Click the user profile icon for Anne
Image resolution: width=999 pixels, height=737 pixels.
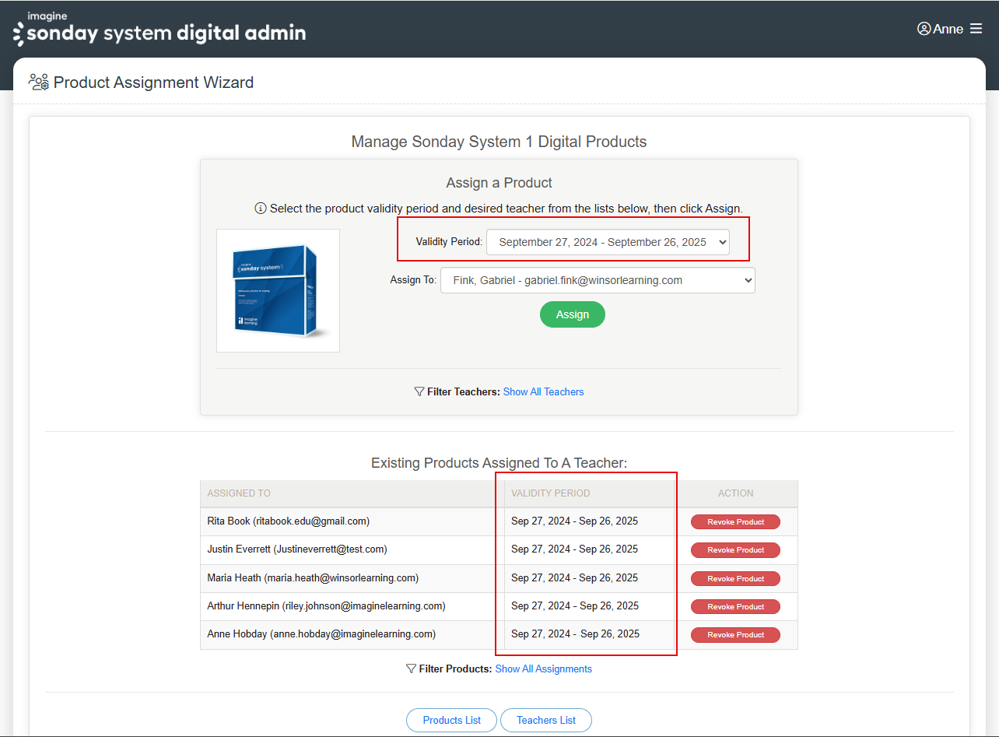[x=924, y=29]
